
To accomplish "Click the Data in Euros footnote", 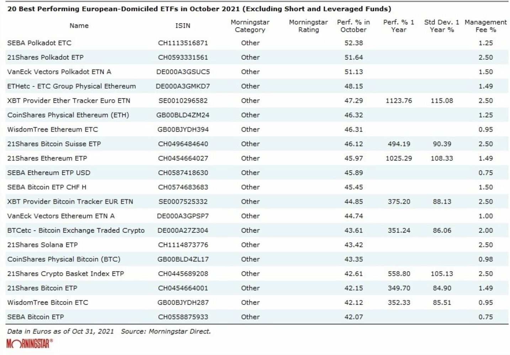I will click(60, 331).
